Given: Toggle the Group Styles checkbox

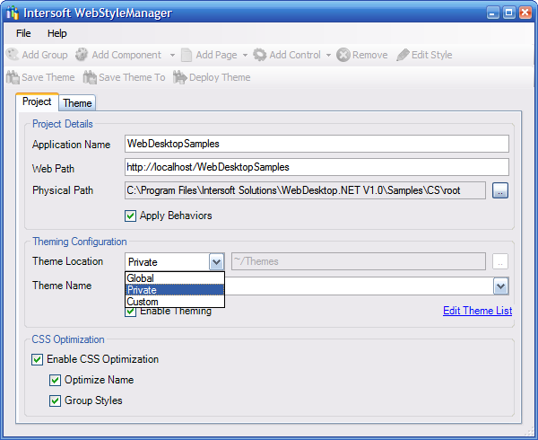Looking at the screenshot, I should [56, 400].
